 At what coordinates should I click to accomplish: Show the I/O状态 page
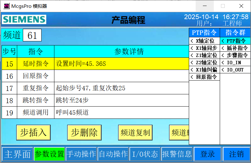[x=145, y=154]
